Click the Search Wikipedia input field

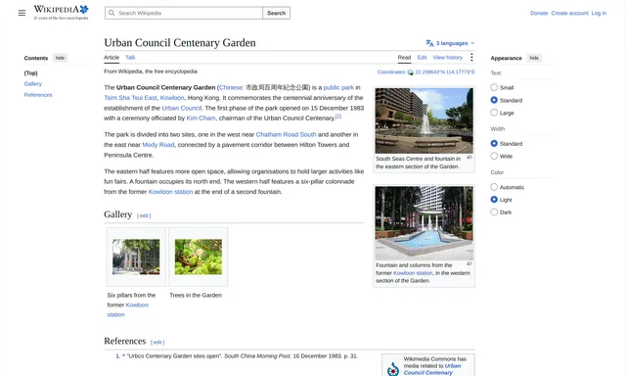coord(184,13)
